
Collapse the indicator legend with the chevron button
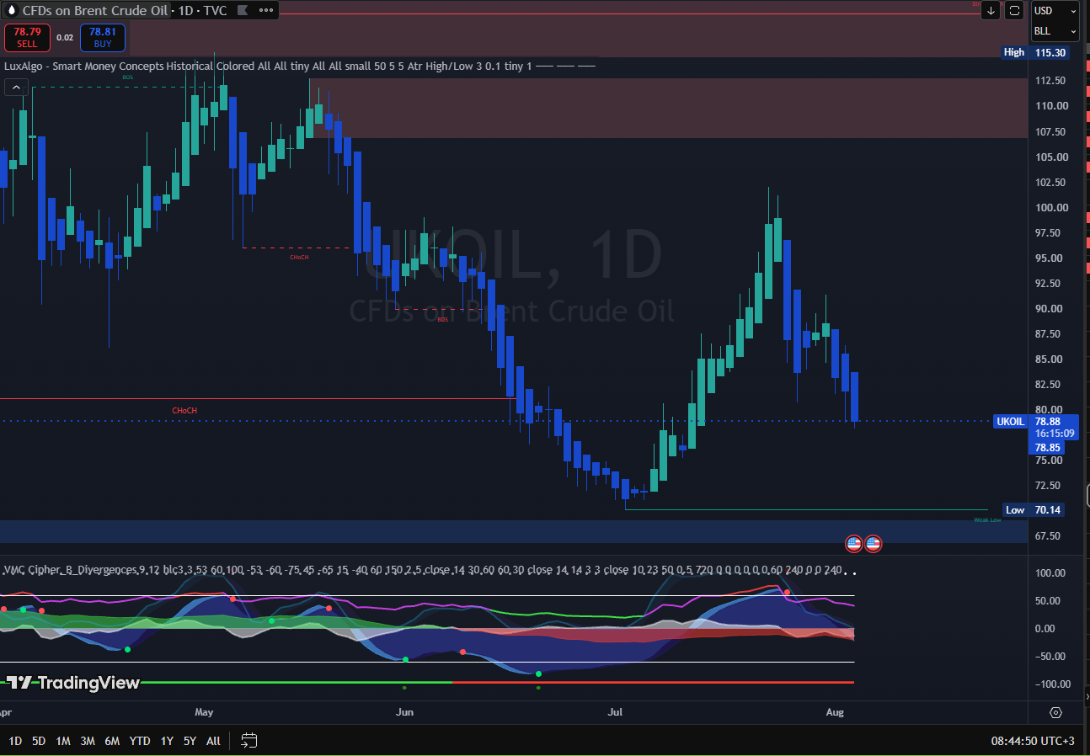click(16, 87)
